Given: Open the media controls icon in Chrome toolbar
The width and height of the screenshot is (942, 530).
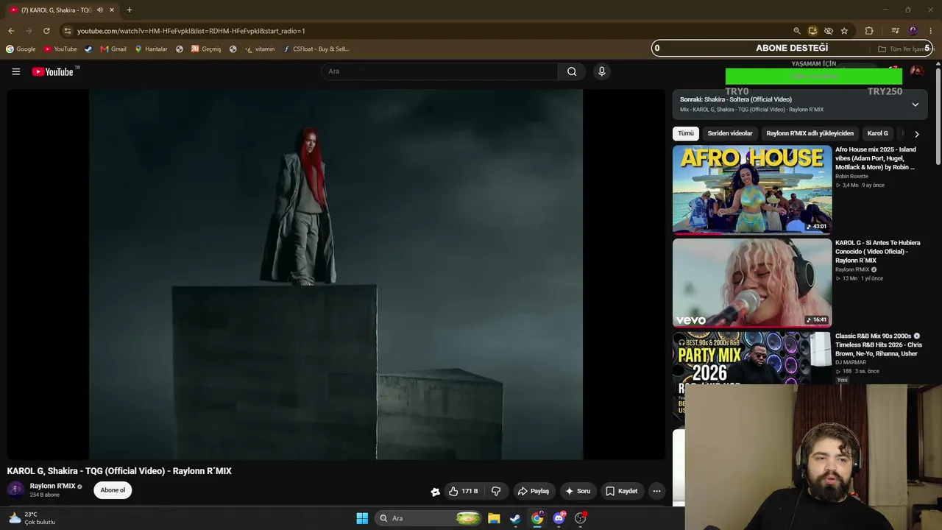Looking at the screenshot, I should click(895, 31).
